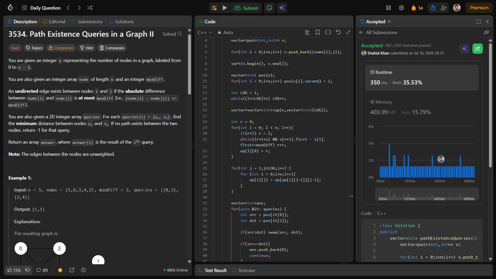Collapse the code editor panel icon
The image size is (496, 279).
tap(348, 32)
